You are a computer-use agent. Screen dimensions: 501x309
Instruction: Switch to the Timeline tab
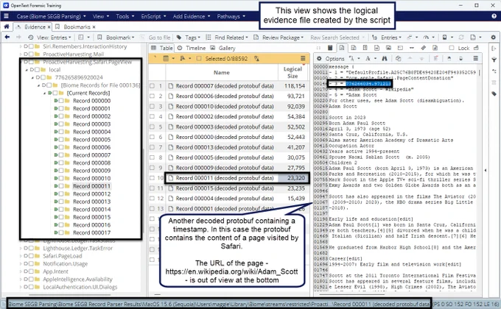[192, 48]
